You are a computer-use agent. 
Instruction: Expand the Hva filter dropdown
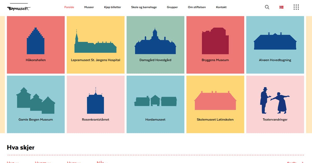point(11,162)
